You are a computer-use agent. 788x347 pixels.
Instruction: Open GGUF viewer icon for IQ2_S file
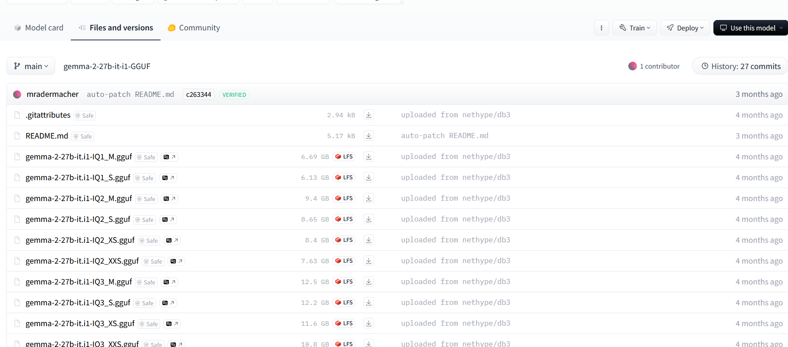tap(168, 219)
